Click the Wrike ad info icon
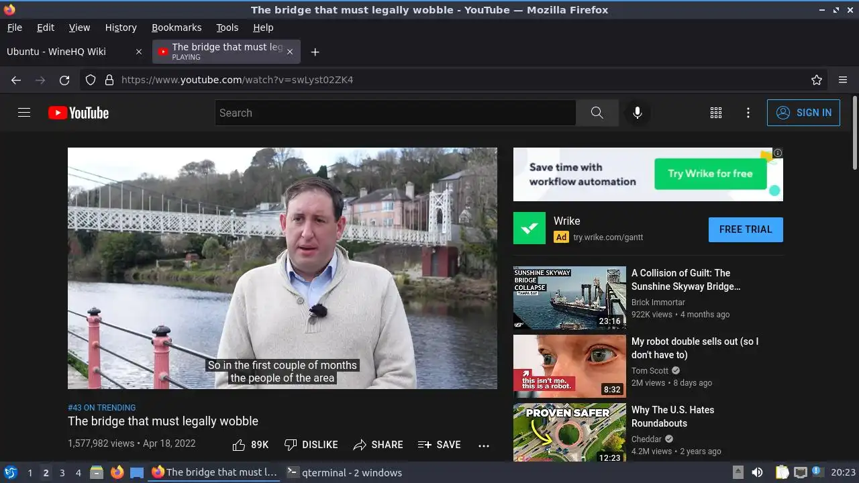Image resolution: width=859 pixels, height=483 pixels. click(778, 153)
